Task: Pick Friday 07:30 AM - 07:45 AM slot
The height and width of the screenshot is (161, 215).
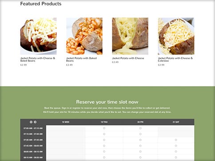Action: (x=140, y=140)
